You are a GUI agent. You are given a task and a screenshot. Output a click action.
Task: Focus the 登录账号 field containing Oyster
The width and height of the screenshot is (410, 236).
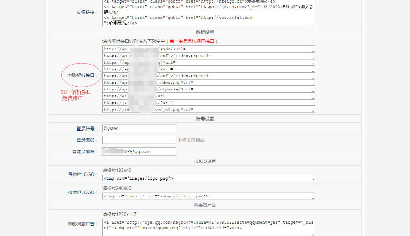[x=139, y=129]
